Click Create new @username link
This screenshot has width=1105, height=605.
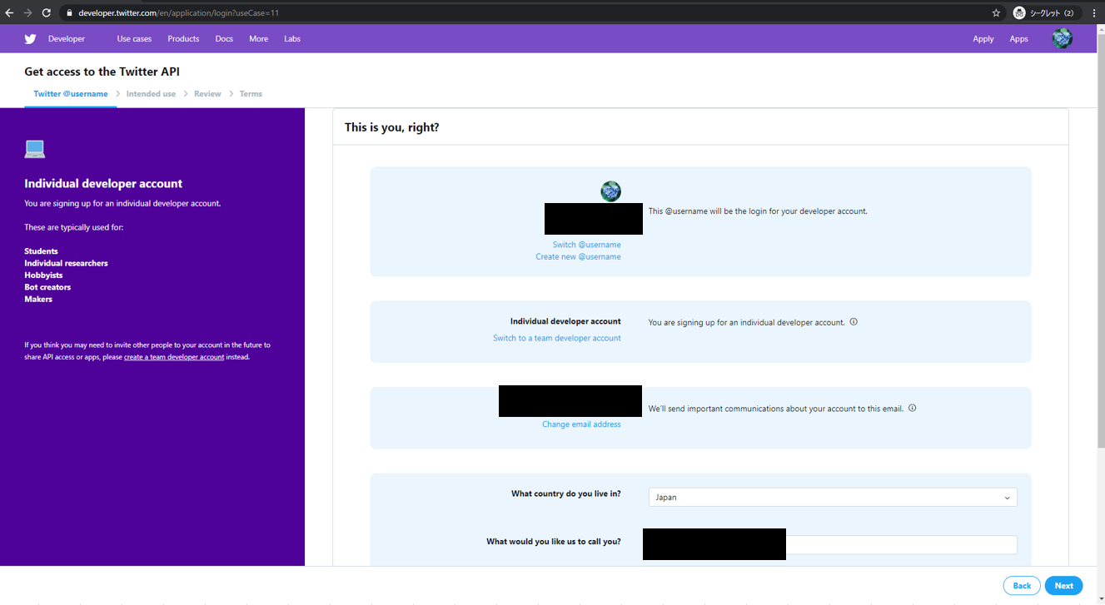pos(578,257)
